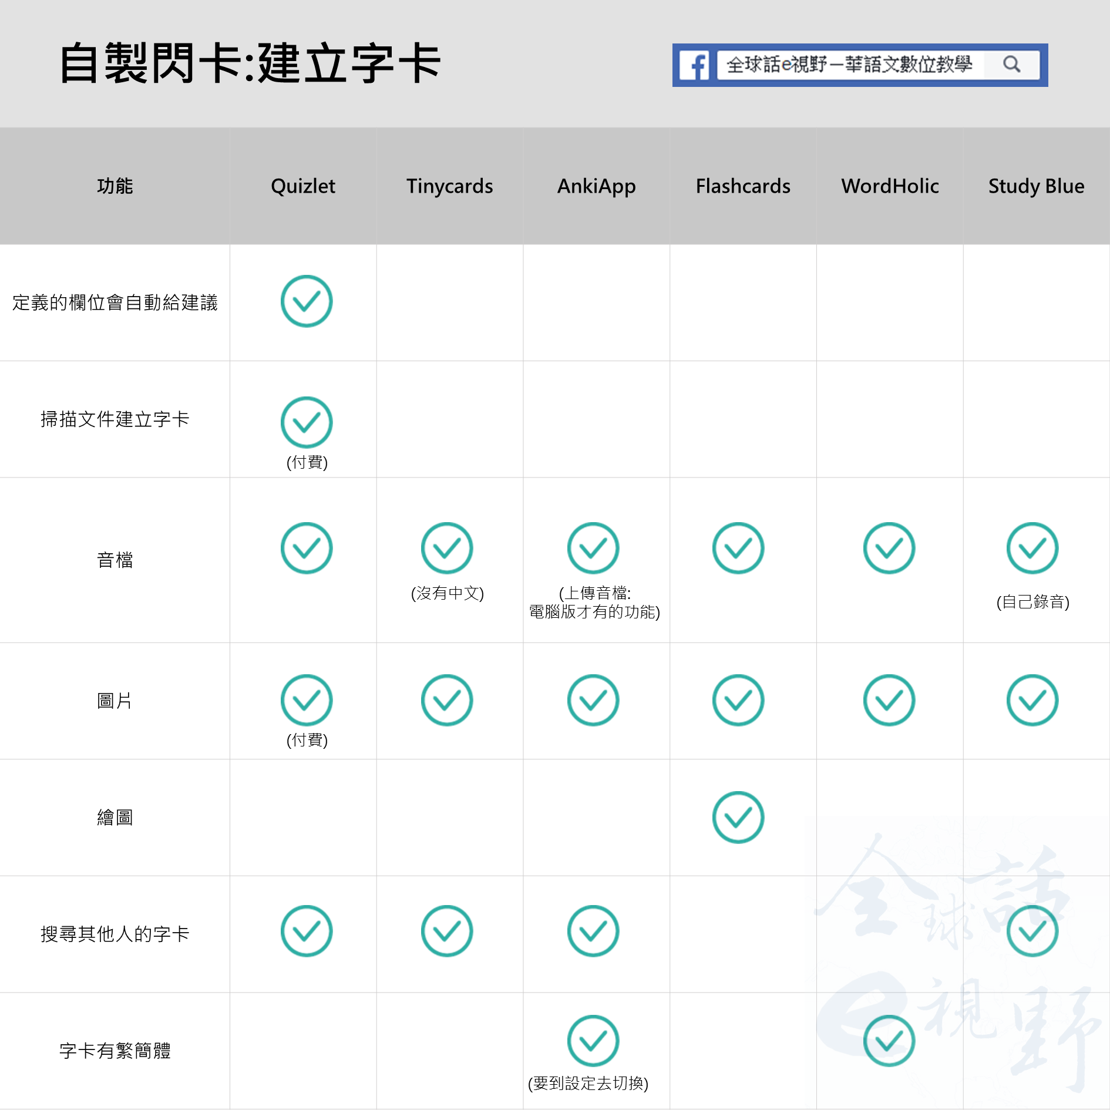Click Tinycards checkmark in 搜尋其他人的字卡 row
This screenshot has height=1110, width=1110.
pos(447,931)
